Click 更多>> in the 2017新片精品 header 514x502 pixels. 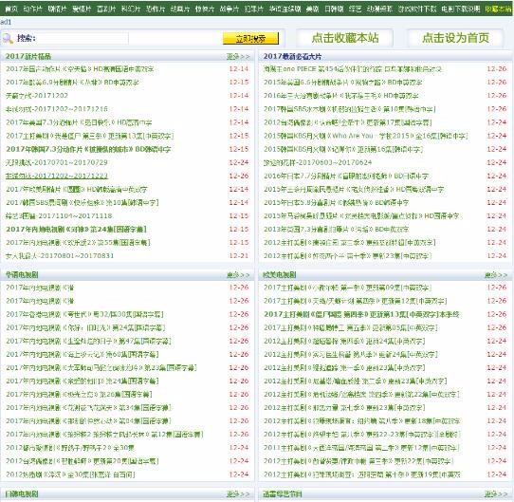(238, 56)
